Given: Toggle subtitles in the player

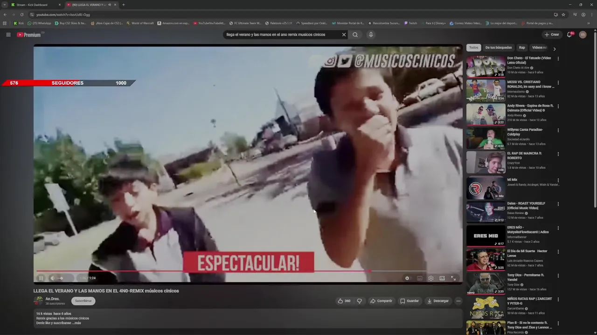Looking at the screenshot, I should point(419,278).
